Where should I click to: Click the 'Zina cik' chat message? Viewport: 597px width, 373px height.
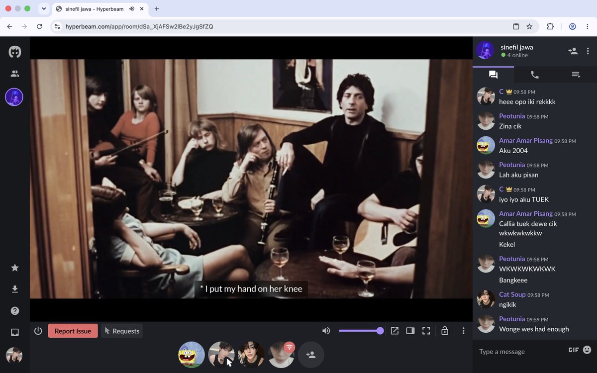510,126
